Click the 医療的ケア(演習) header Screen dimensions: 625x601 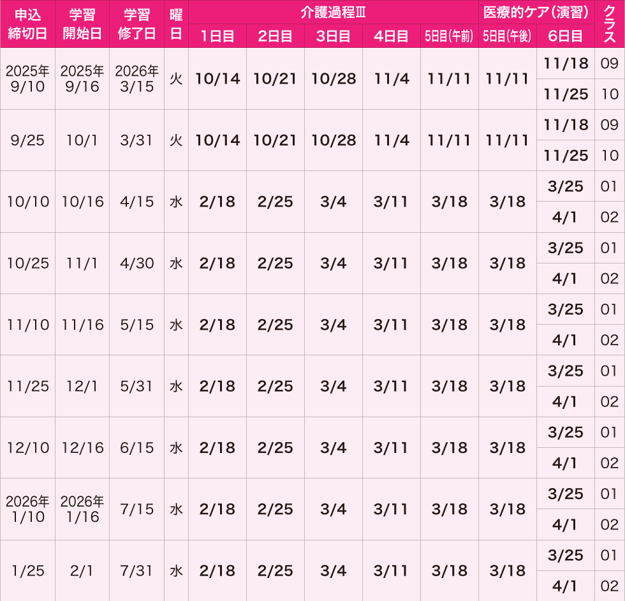536,12
